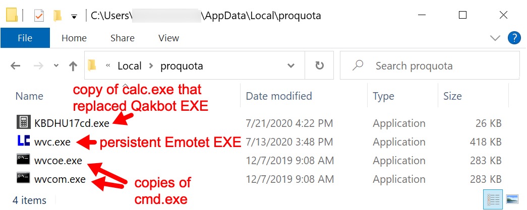
Task: Open Explorer Help via blue question mark
Action: pos(514,38)
